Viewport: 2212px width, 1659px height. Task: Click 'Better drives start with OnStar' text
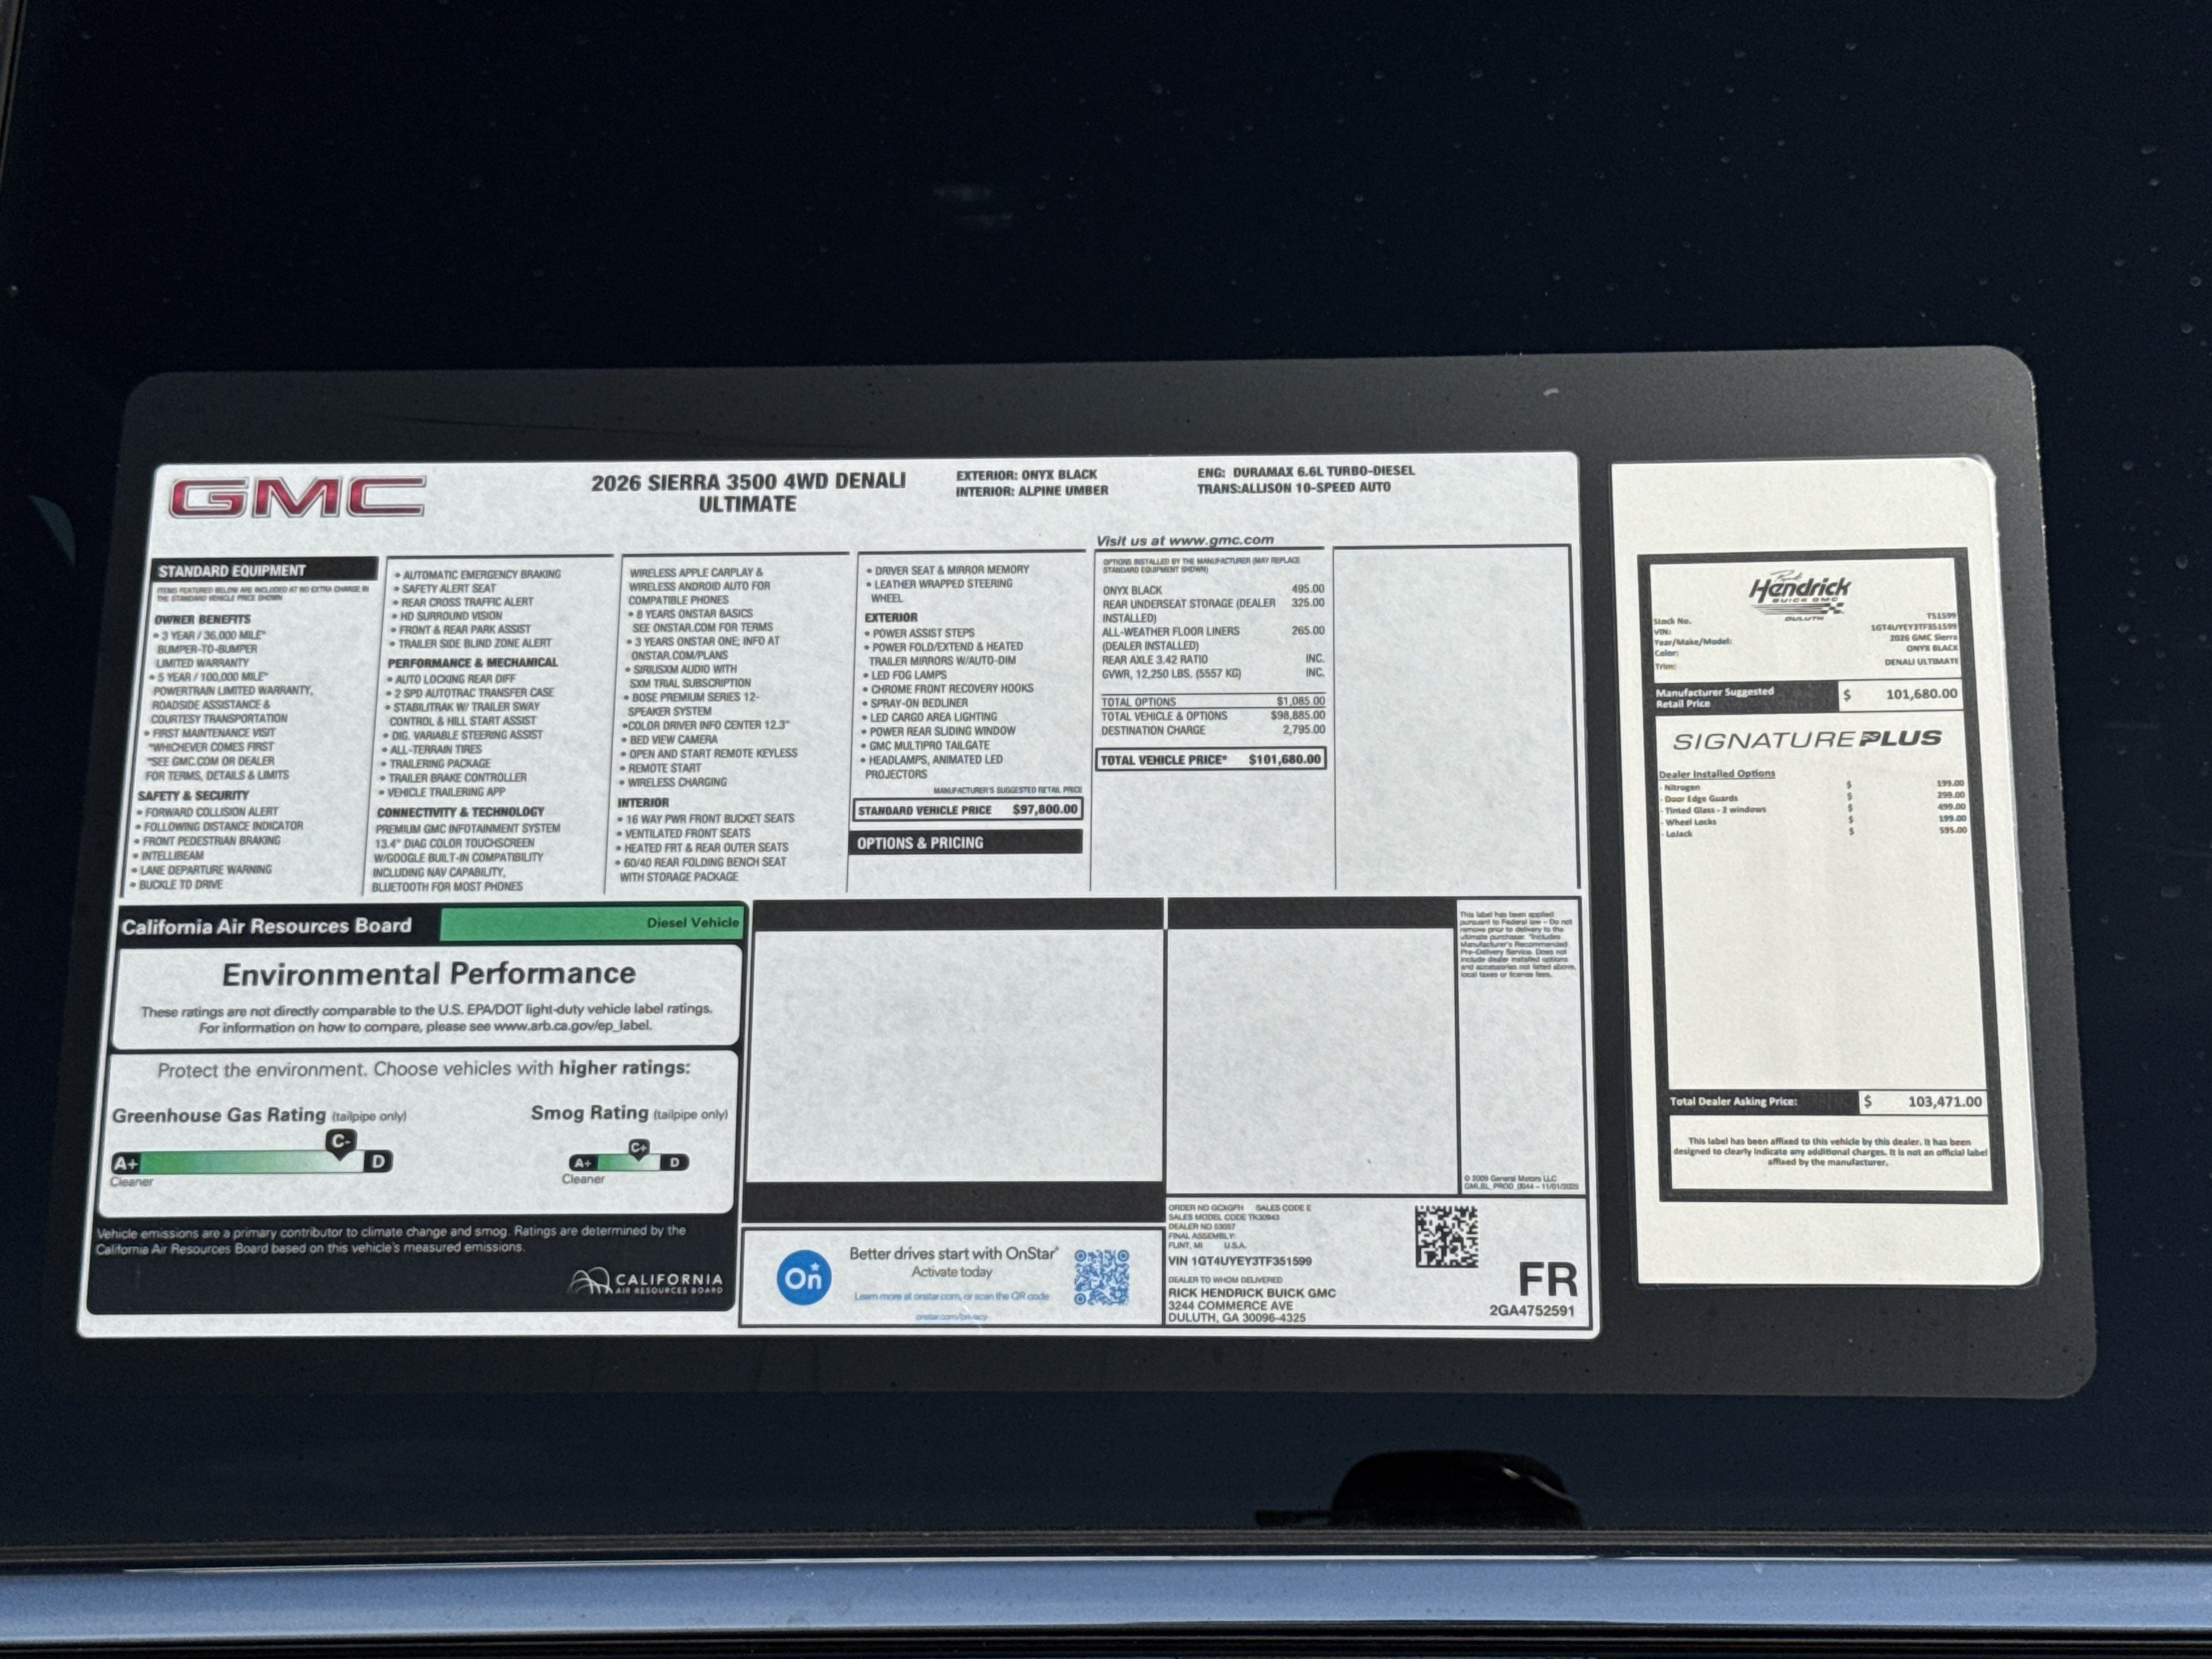tap(953, 1253)
